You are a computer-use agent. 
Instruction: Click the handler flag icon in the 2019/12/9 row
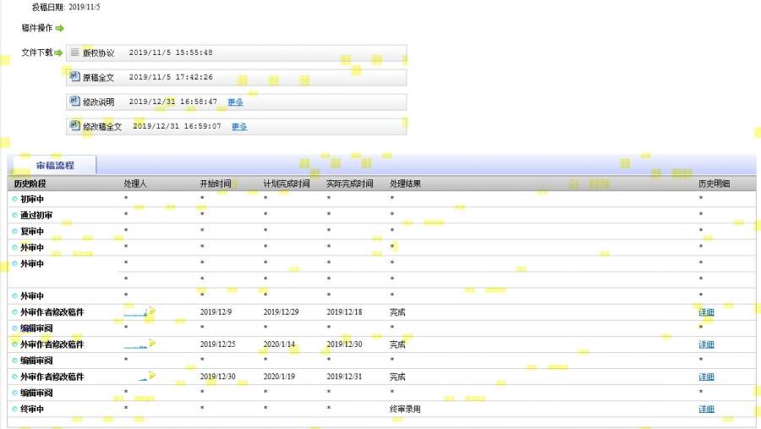152,311
